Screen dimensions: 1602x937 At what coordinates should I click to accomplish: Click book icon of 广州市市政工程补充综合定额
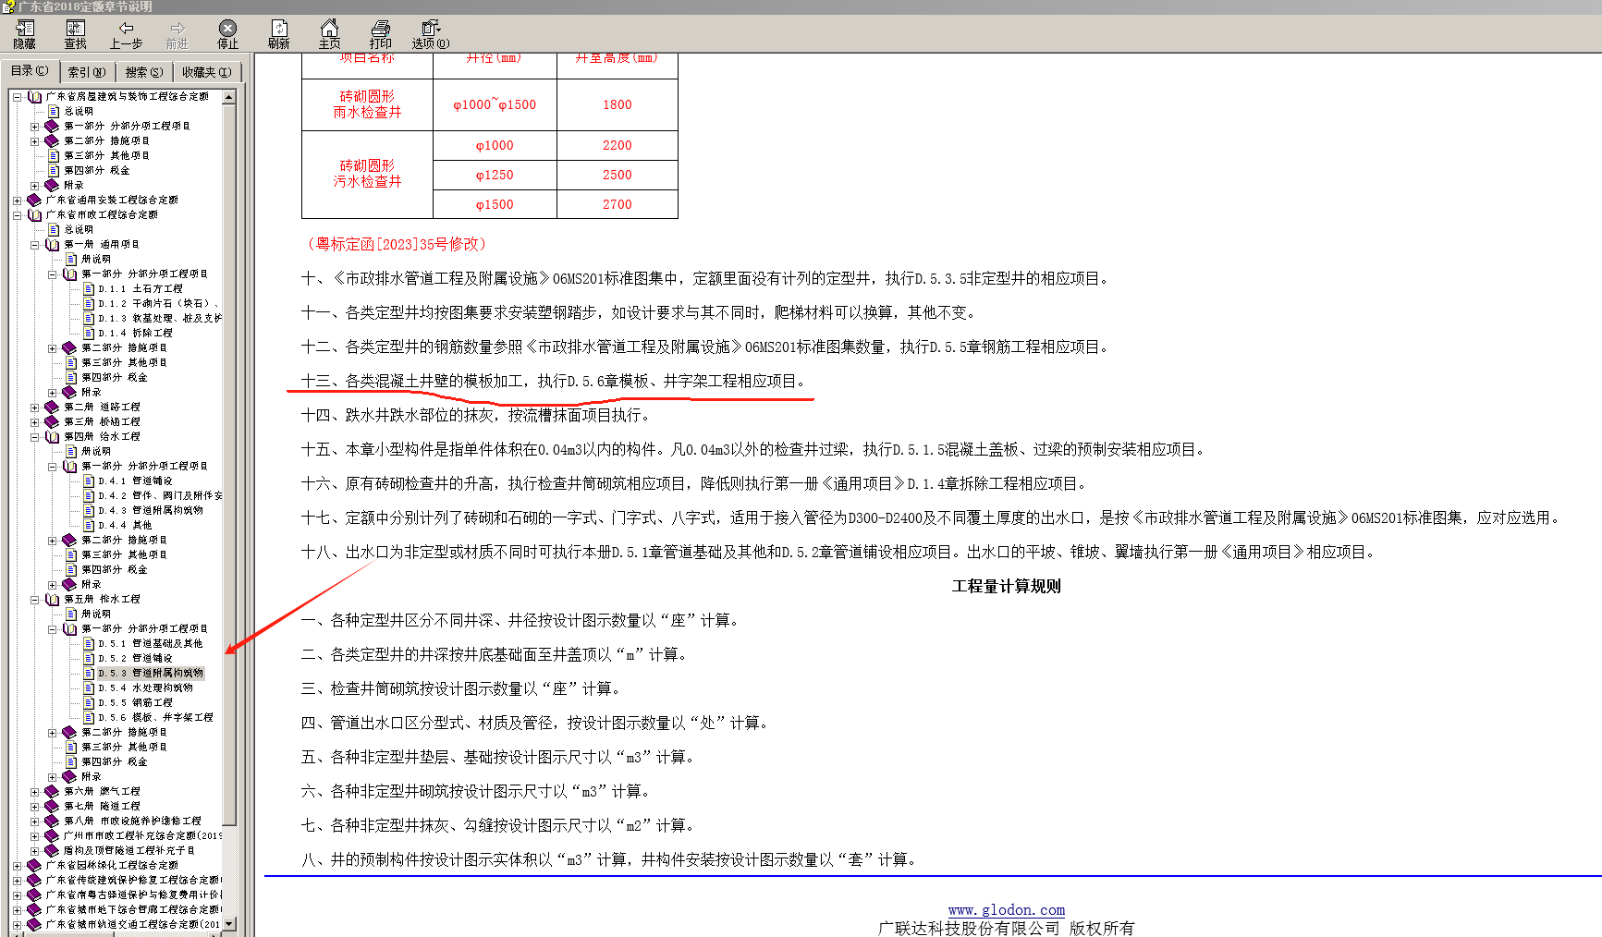click(x=52, y=835)
